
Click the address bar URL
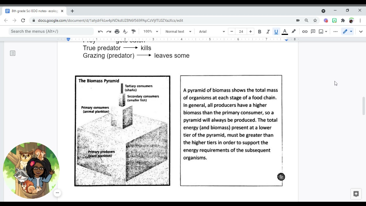click(x=110, y=20)
